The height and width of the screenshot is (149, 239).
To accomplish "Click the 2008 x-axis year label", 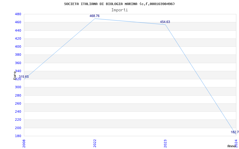I will [x=24, y=143].
